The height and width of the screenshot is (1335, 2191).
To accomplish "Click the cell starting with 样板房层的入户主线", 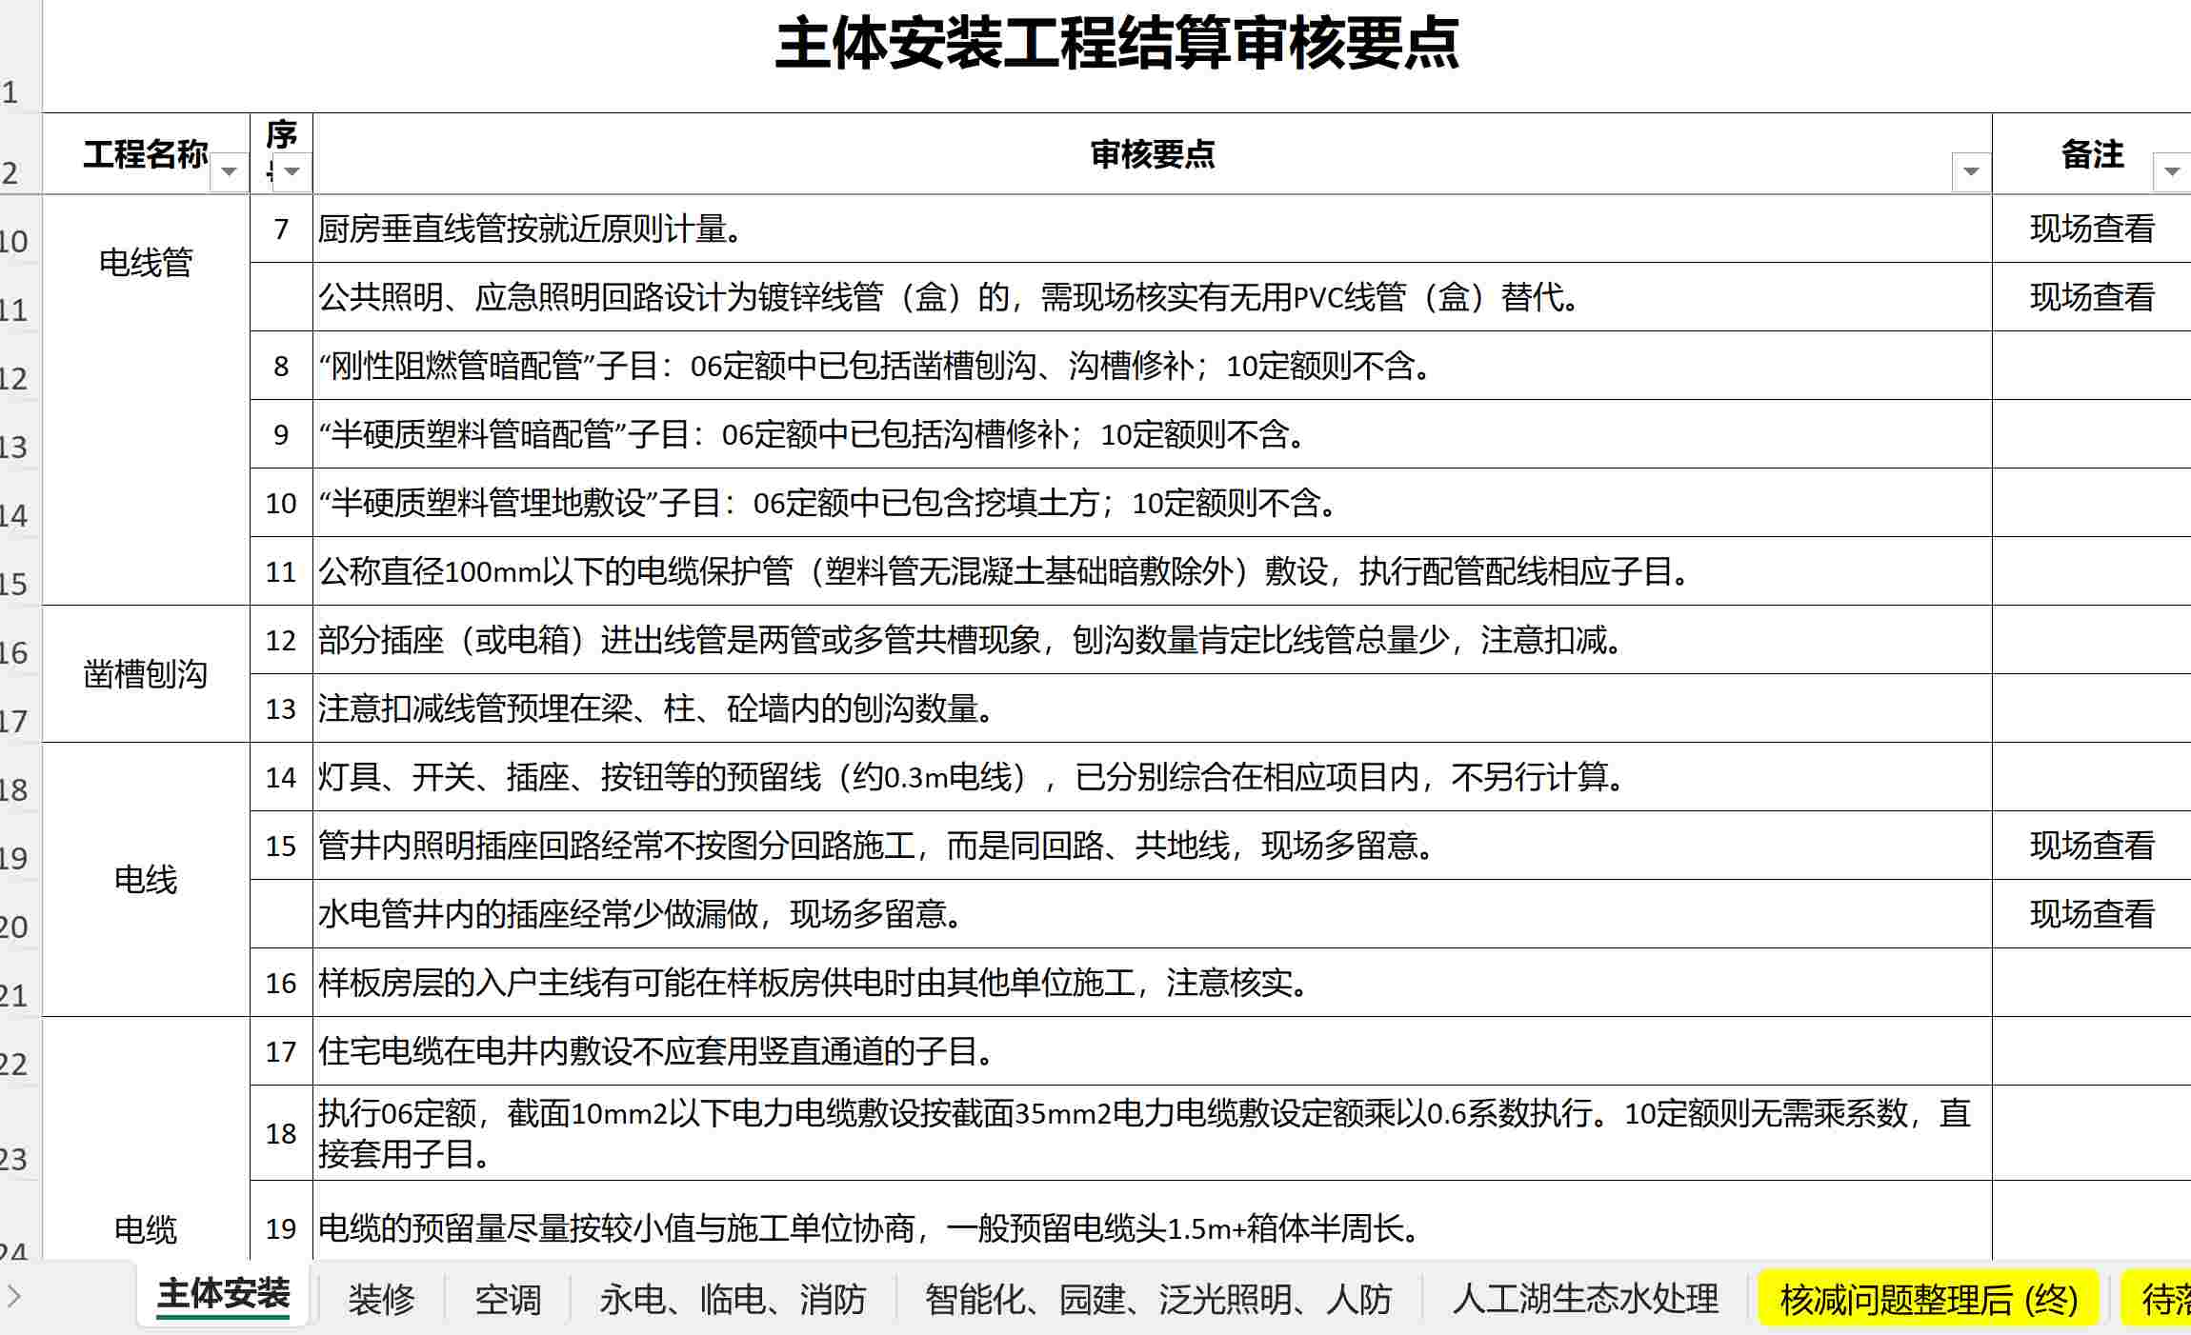I will (x=1153, y=983).
